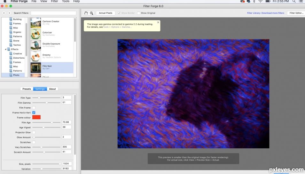Toggle the Show Border checkbox

[x=119, y=13]
